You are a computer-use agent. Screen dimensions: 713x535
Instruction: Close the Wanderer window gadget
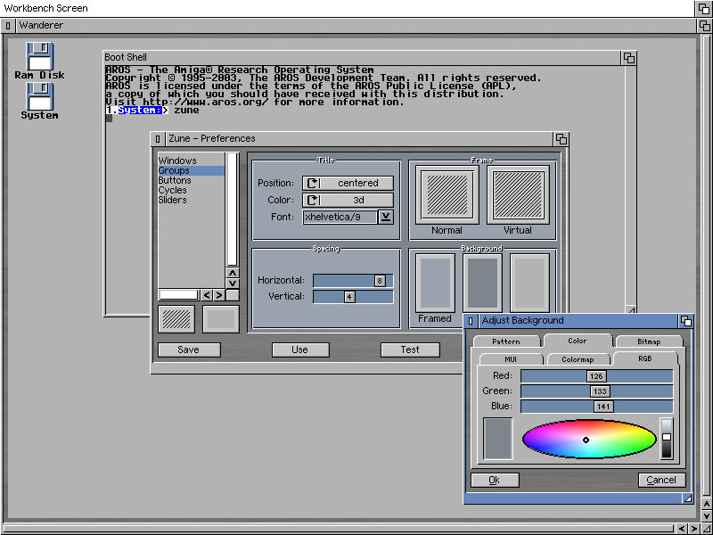(8, 26)
